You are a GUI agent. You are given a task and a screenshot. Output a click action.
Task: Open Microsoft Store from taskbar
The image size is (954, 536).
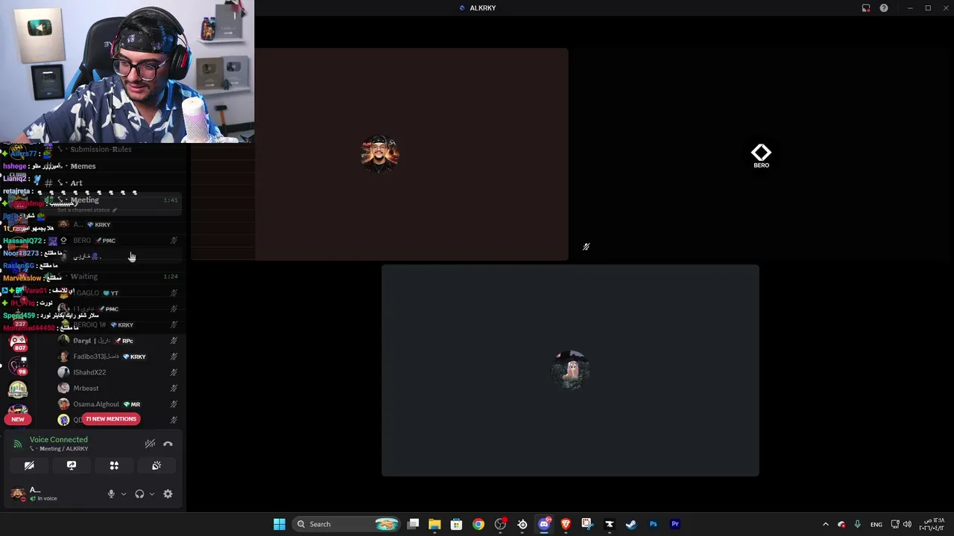tap(456, 524)
